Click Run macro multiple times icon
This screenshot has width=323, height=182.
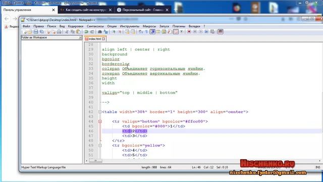206,32
